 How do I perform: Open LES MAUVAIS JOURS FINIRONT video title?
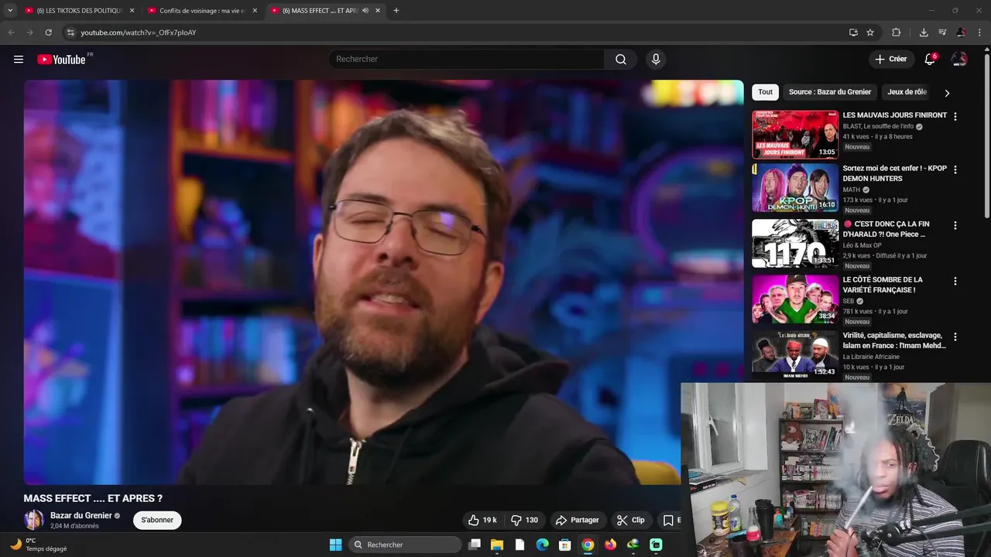coord(895,115)
